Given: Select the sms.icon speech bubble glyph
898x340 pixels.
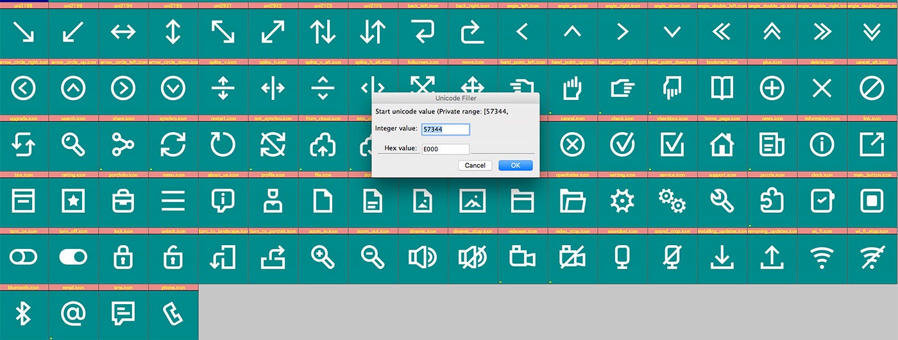Looking at the screenshot, I should [123, 314].
